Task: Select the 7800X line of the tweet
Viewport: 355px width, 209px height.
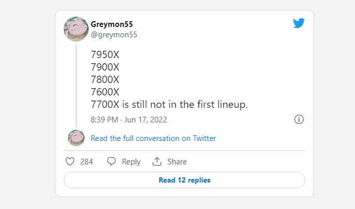Action: click(105, 80)
